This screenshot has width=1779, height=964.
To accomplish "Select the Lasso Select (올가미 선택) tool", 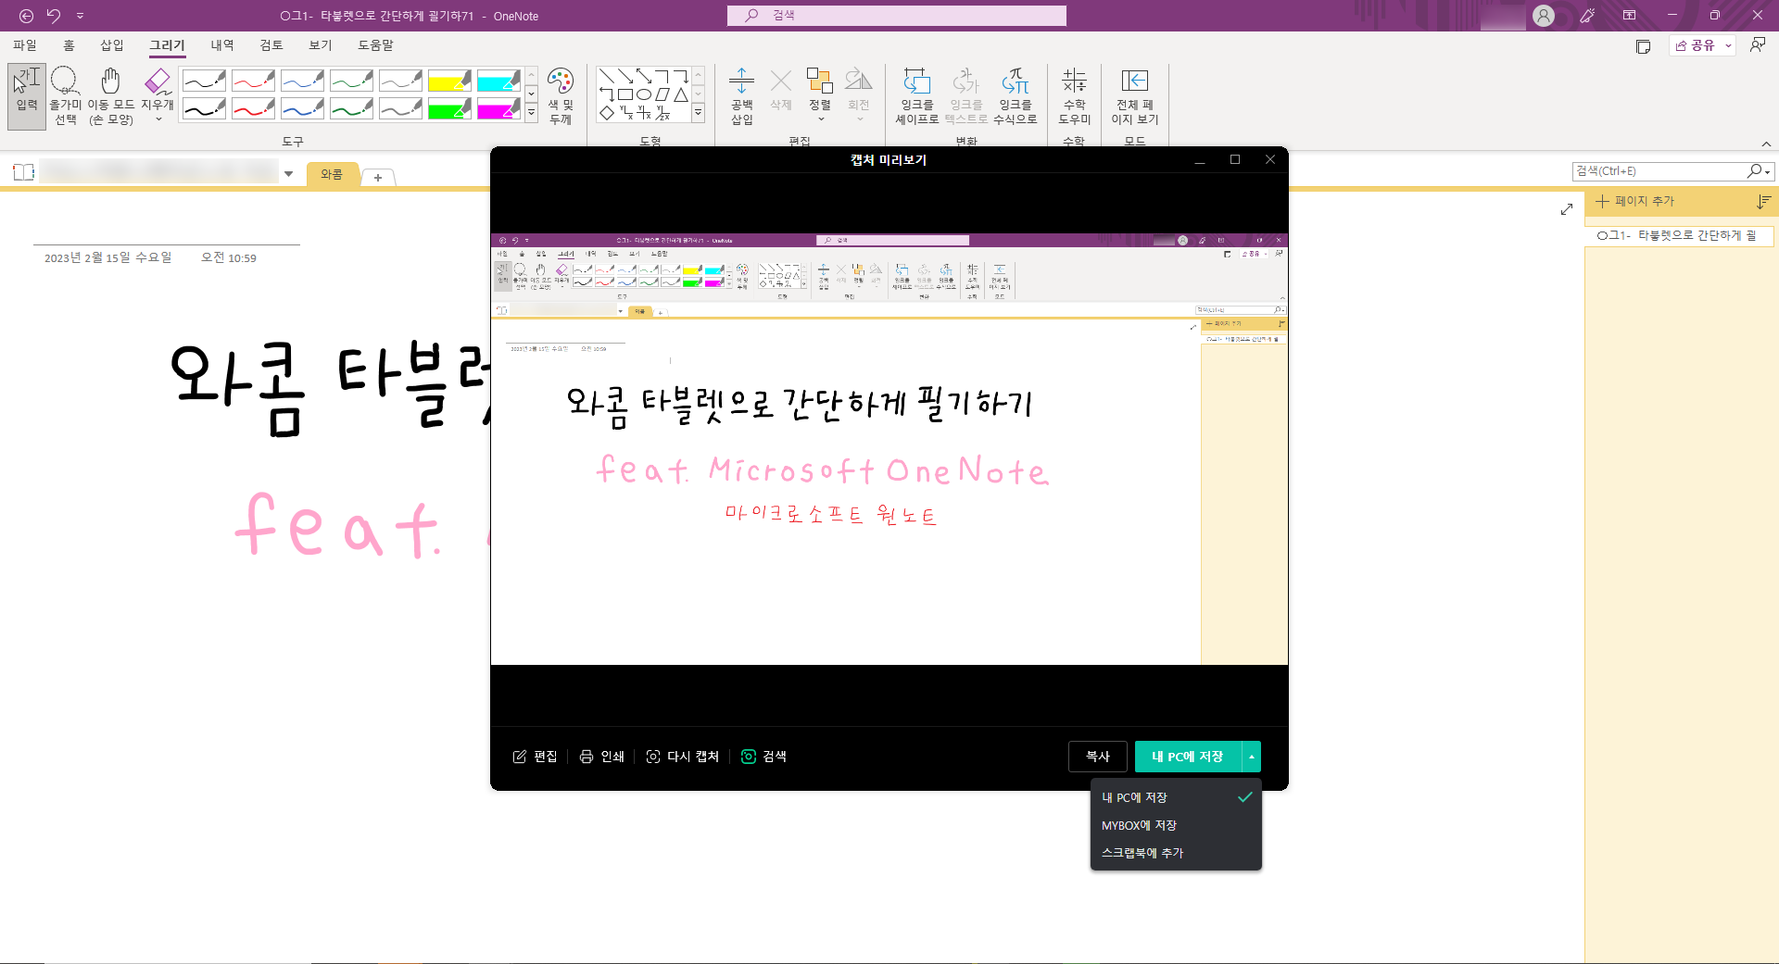I will (x=65, y=96).
